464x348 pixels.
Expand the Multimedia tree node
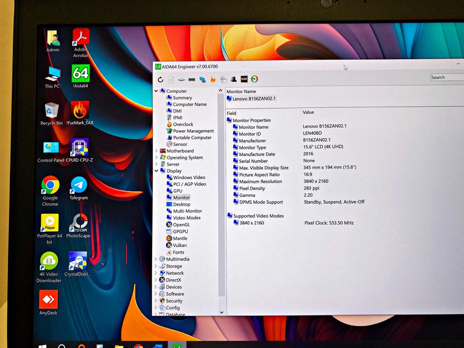click(156, 259)
